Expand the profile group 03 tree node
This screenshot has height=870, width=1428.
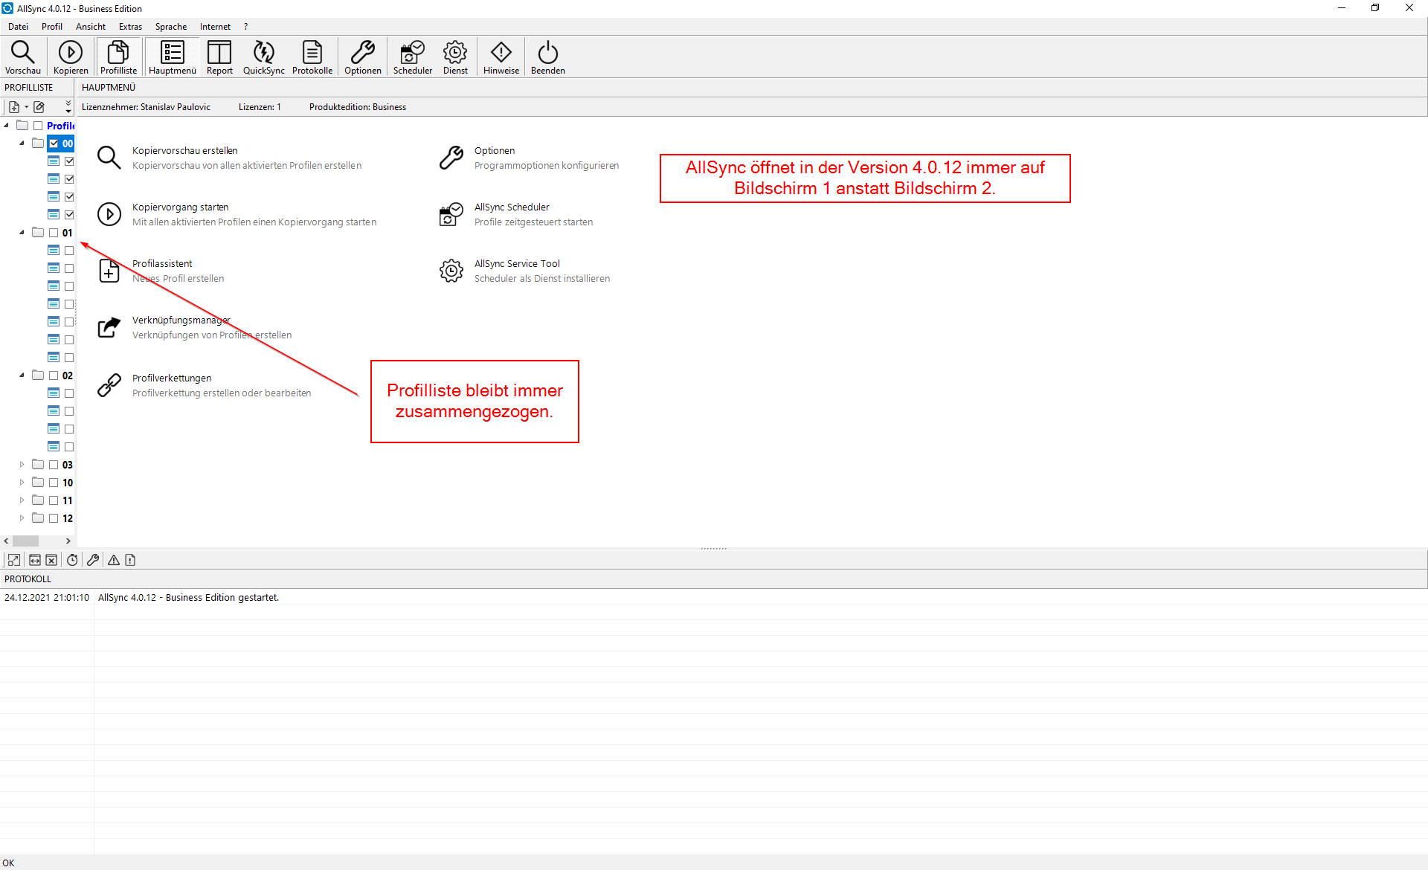(x=22, y=465)
